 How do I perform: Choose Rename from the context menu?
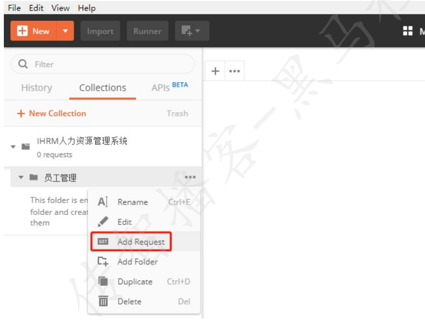click(x=144, y=202)
